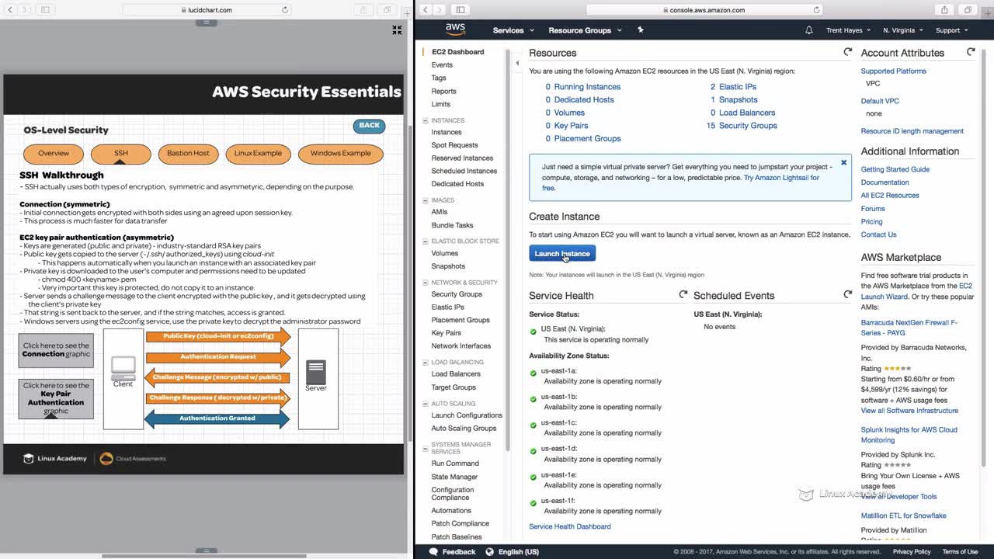
Task: Toggle sidebar in the lucidchart.com Safari window
Action: (45, 10)
